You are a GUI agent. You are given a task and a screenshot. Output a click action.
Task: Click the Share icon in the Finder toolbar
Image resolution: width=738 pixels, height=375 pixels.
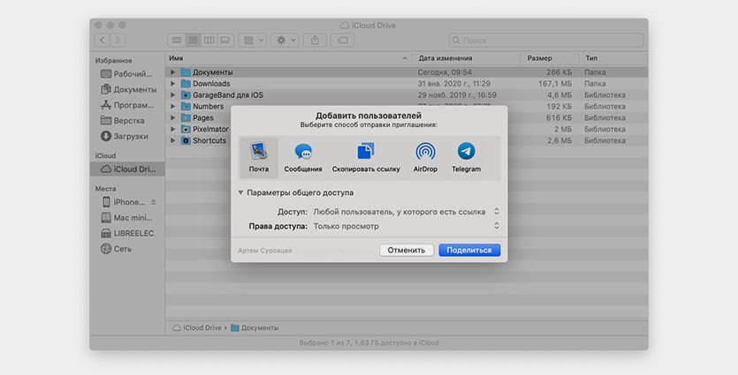pyautogui.click(x=316, y=41)
